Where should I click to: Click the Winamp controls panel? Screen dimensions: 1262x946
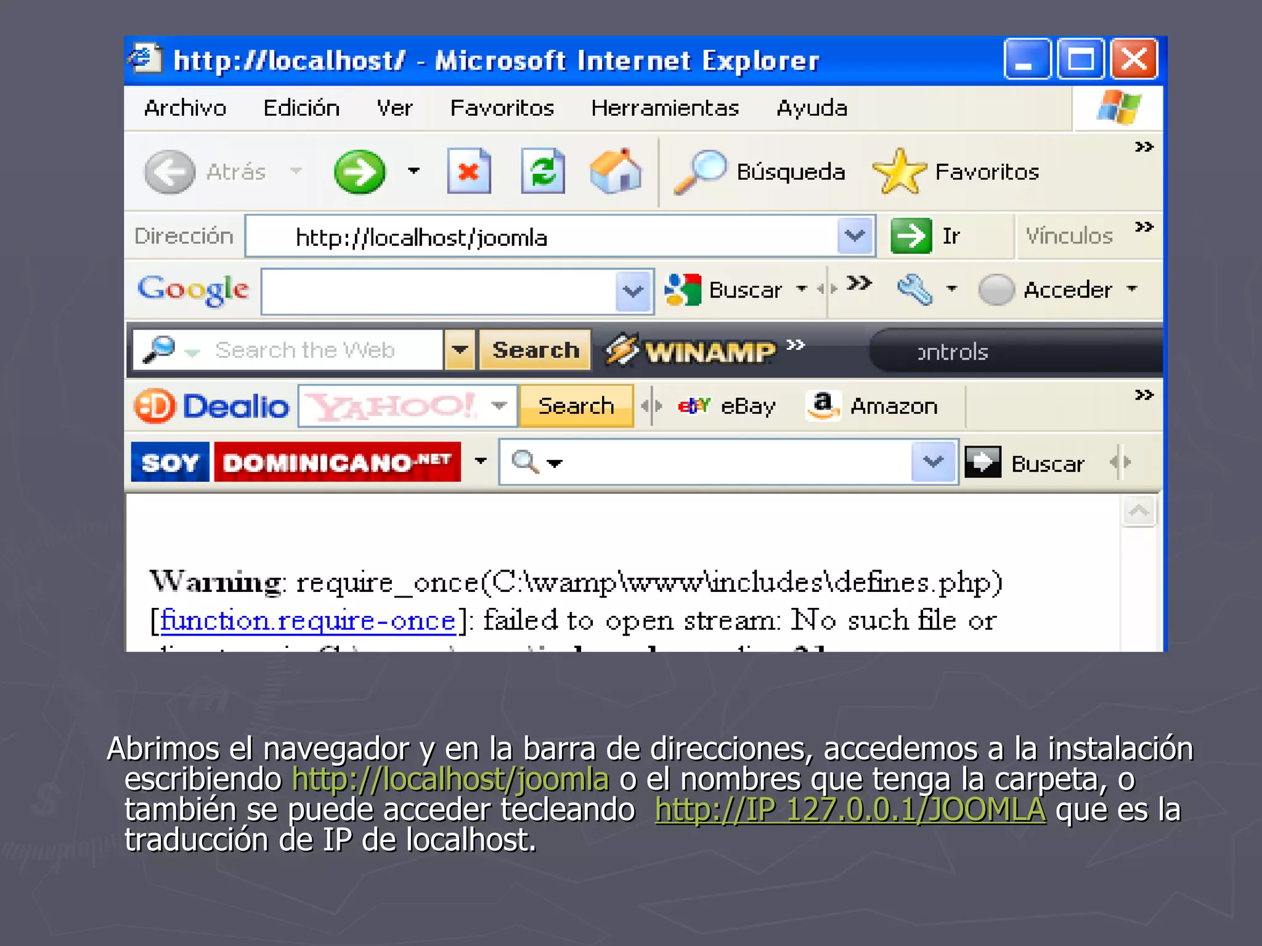[1016, 351]
